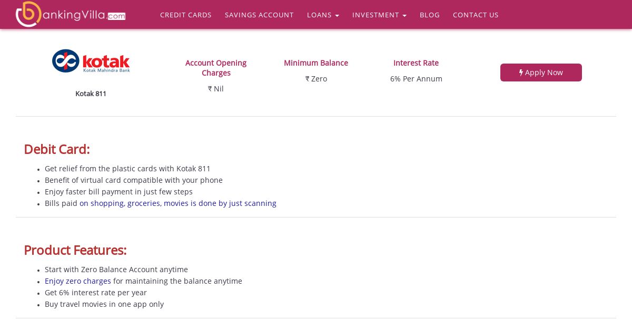Click 'Get relief from the plastic cards' line
The image size is (632, 331).
[127, 169]
